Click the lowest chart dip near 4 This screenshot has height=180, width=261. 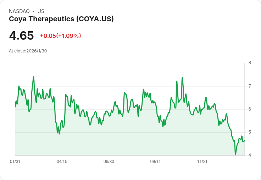235,154
